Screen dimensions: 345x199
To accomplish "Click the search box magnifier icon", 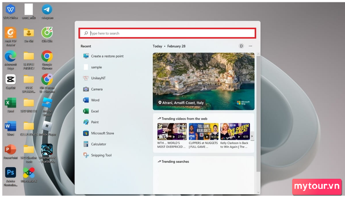I will point(86,33).
